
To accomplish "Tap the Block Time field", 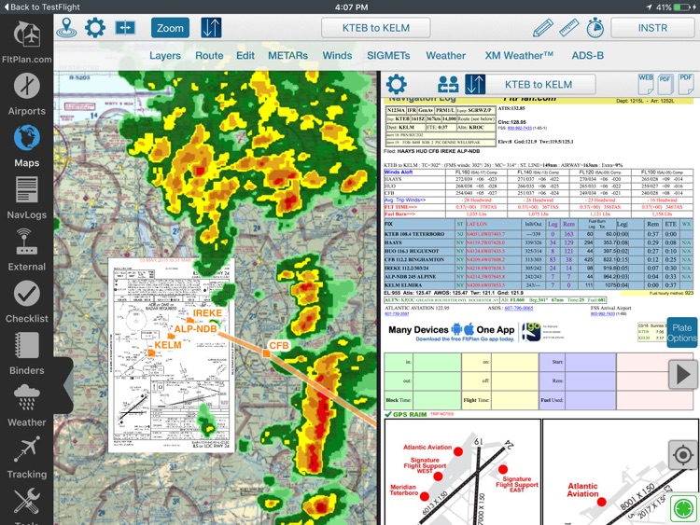I will point(437,400).
